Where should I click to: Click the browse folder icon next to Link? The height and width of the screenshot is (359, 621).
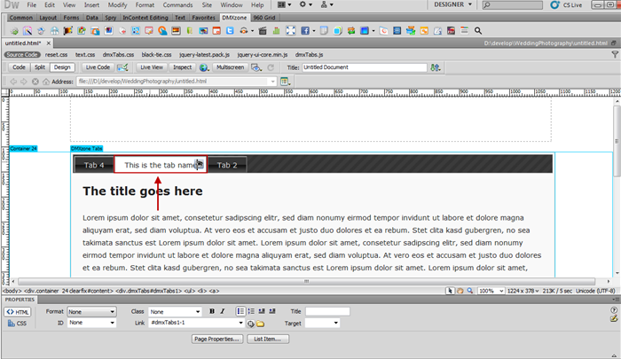(x=261, y=324)
